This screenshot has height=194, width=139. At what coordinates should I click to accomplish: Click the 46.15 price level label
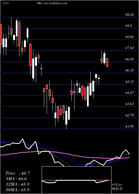coord(130,70)
